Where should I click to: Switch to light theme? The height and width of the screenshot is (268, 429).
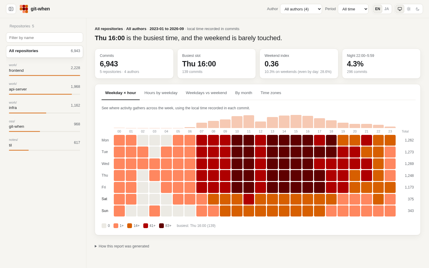point(409,9)
